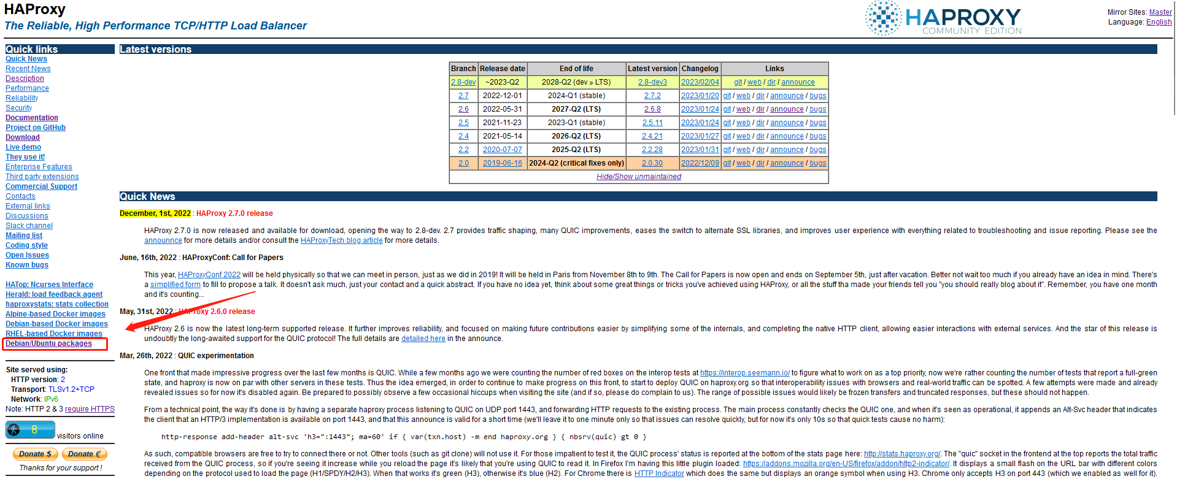Viewport: 1177px width, 479px height.
Task: Open Mailing list link
Action: (x=24, y=236)
